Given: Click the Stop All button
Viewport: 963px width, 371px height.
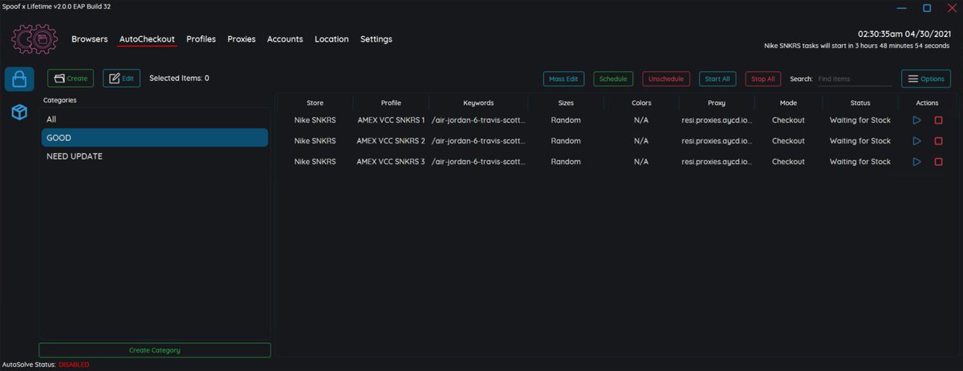Looking at the screenshot, I should tap(763, 79).
